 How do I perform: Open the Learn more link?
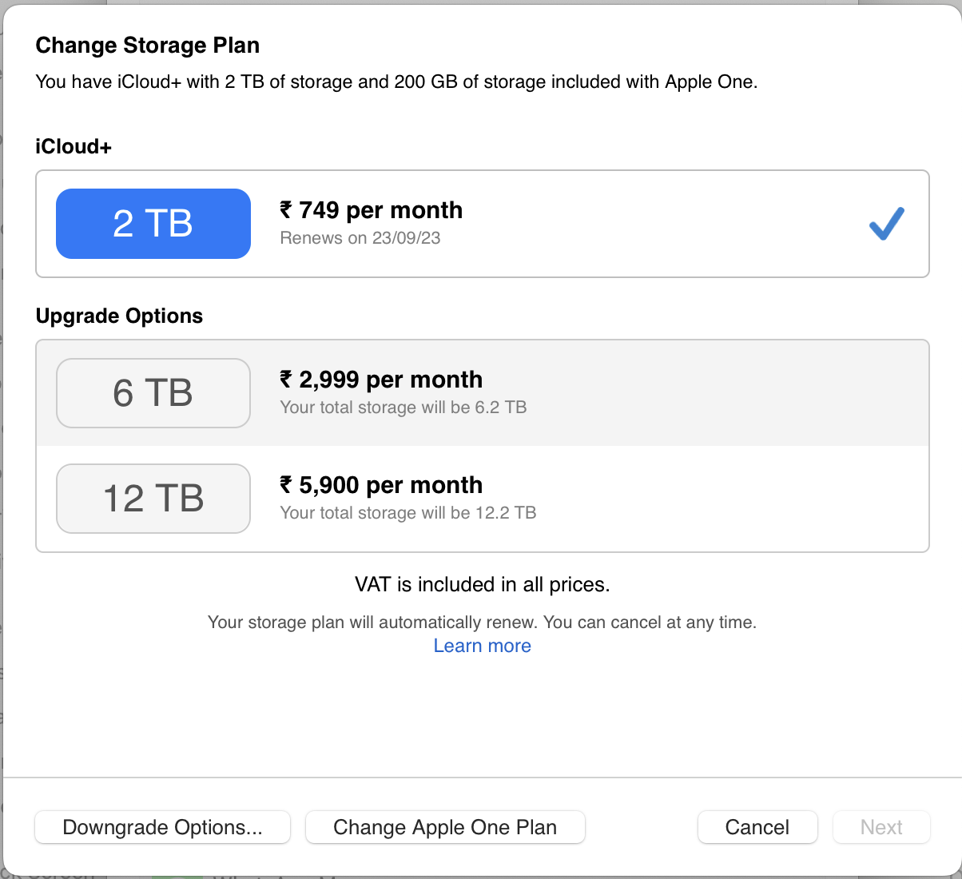click(482, 646)
